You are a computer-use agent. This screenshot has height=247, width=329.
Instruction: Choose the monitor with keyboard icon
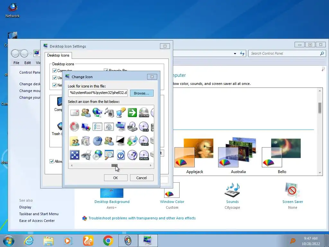(121, 127)
